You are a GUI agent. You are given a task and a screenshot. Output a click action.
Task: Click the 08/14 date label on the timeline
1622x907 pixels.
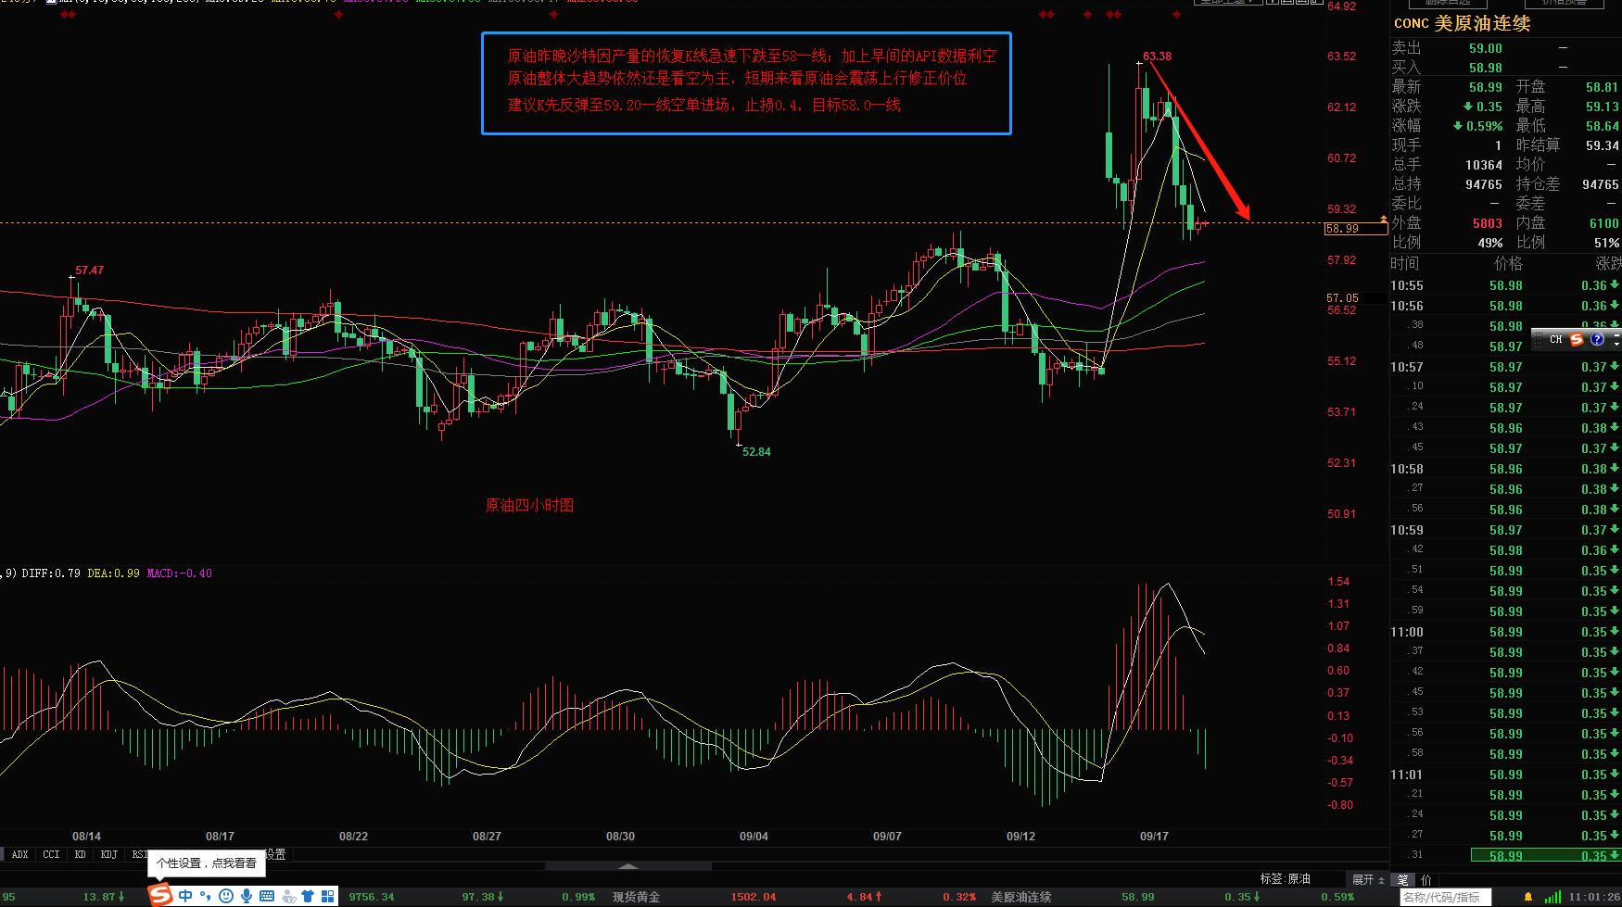click(86, 836)
